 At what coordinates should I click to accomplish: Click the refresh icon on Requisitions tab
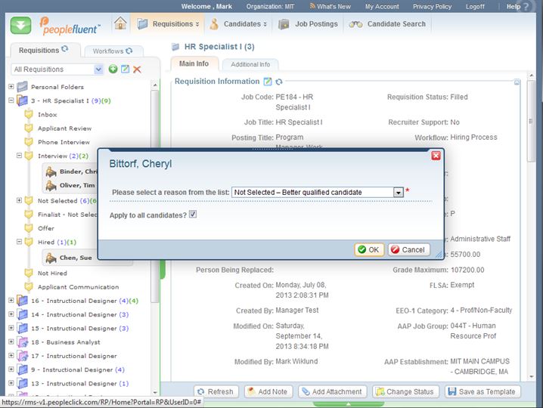coord(65,50)
